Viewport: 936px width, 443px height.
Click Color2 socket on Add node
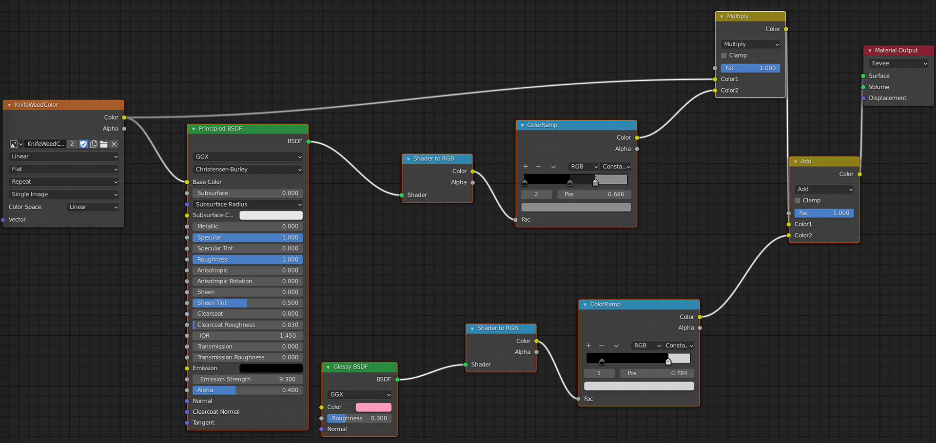(789, 235)
